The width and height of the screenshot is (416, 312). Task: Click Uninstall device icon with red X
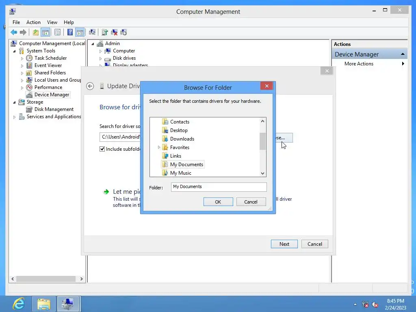point(114,32)
